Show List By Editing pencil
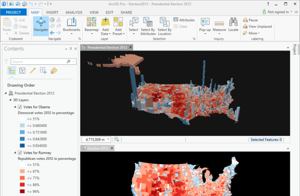The image size is (300, 196). pyautogui.click(x=33, y=71)
